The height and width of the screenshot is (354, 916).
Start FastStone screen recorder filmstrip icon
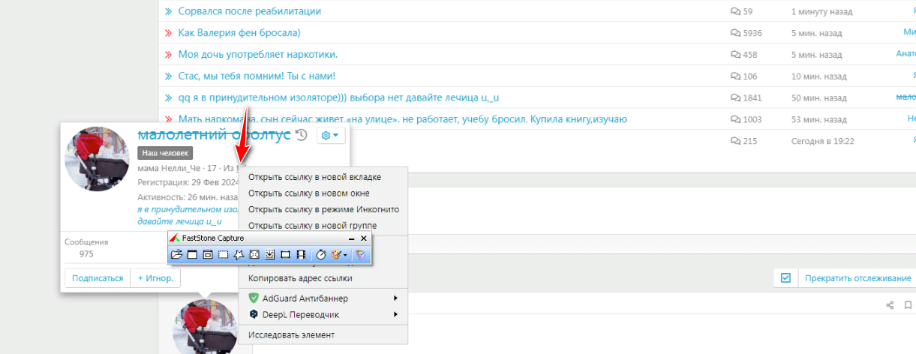[300, 255]
